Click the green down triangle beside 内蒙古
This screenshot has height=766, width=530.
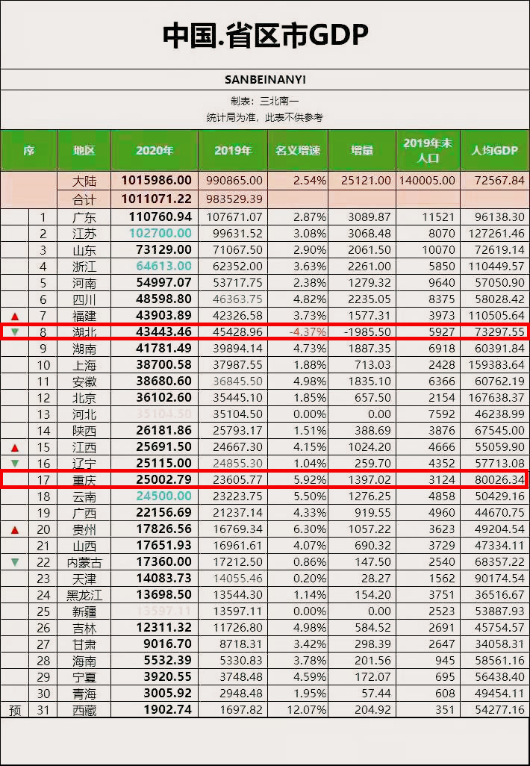tap(15, 562)
